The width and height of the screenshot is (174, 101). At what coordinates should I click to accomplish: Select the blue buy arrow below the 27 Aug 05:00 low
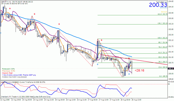97,64
